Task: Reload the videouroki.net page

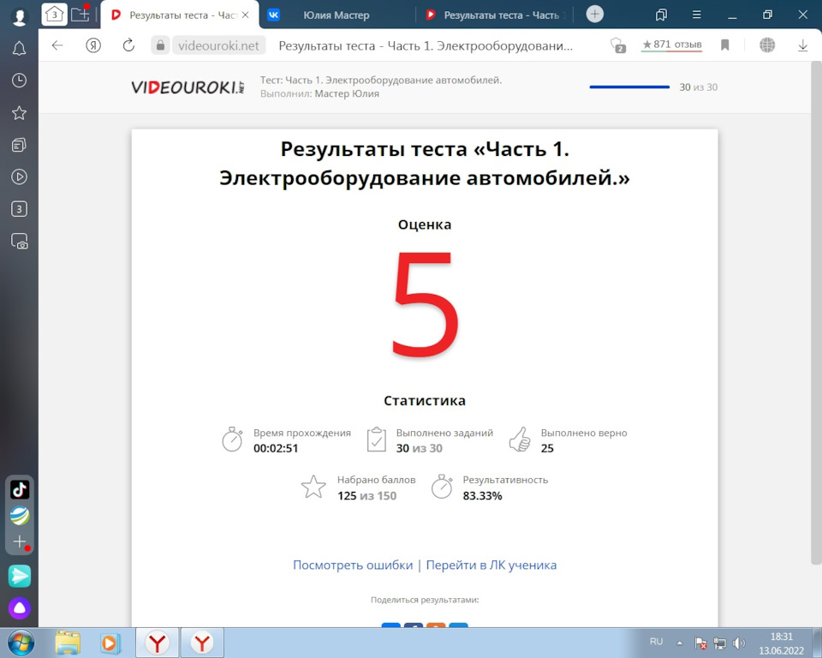Action: tap(127, 46)
